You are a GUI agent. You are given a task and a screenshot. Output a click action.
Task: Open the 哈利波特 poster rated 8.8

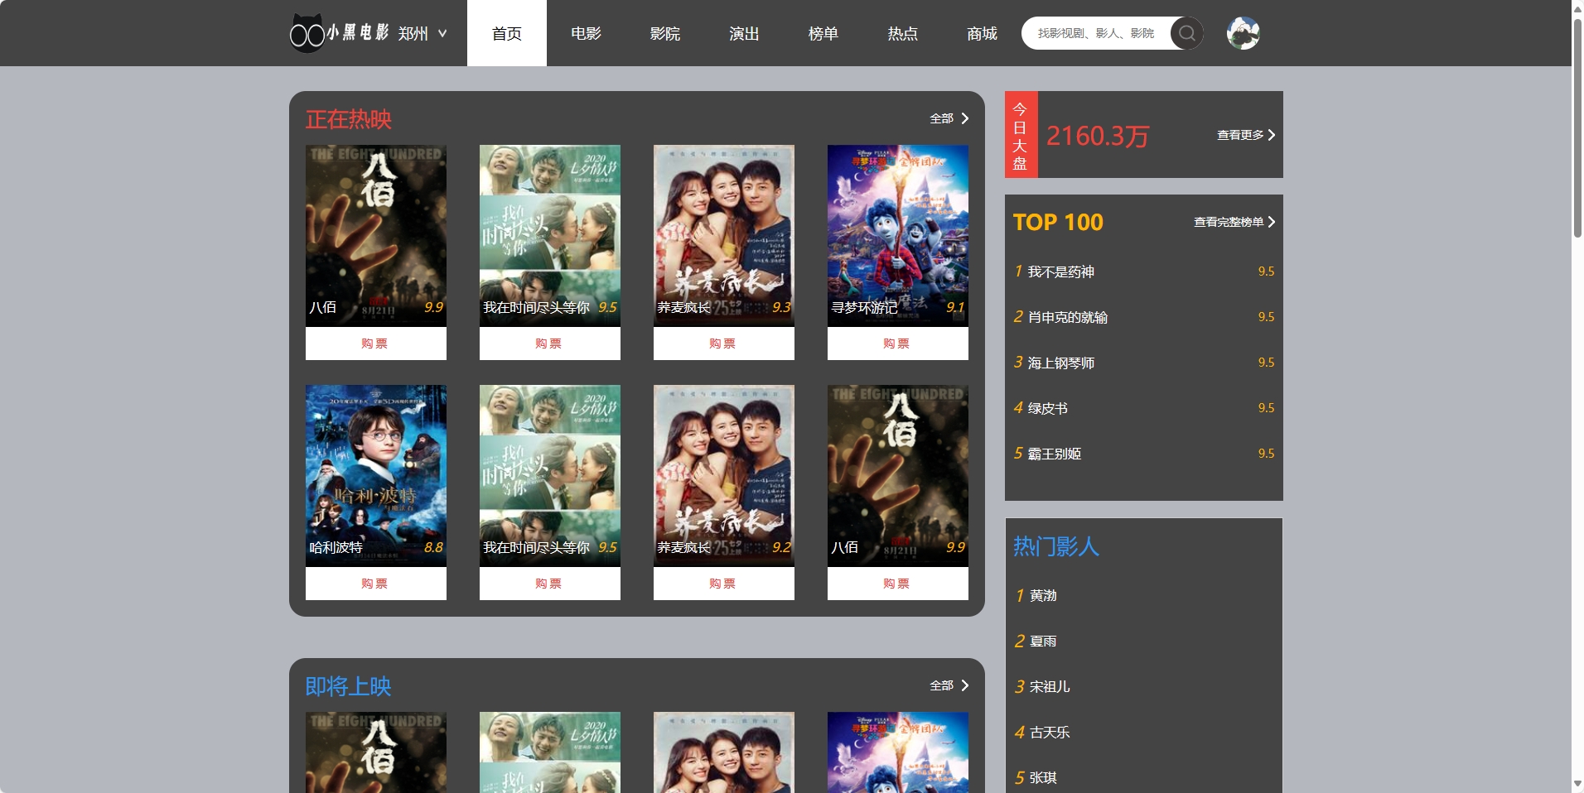click(x=376, y=476)
